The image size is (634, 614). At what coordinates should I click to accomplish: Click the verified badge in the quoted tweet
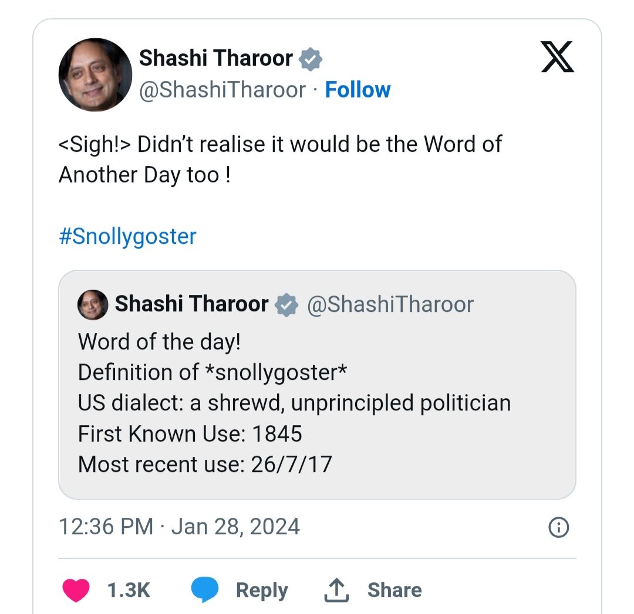[286, 305]
